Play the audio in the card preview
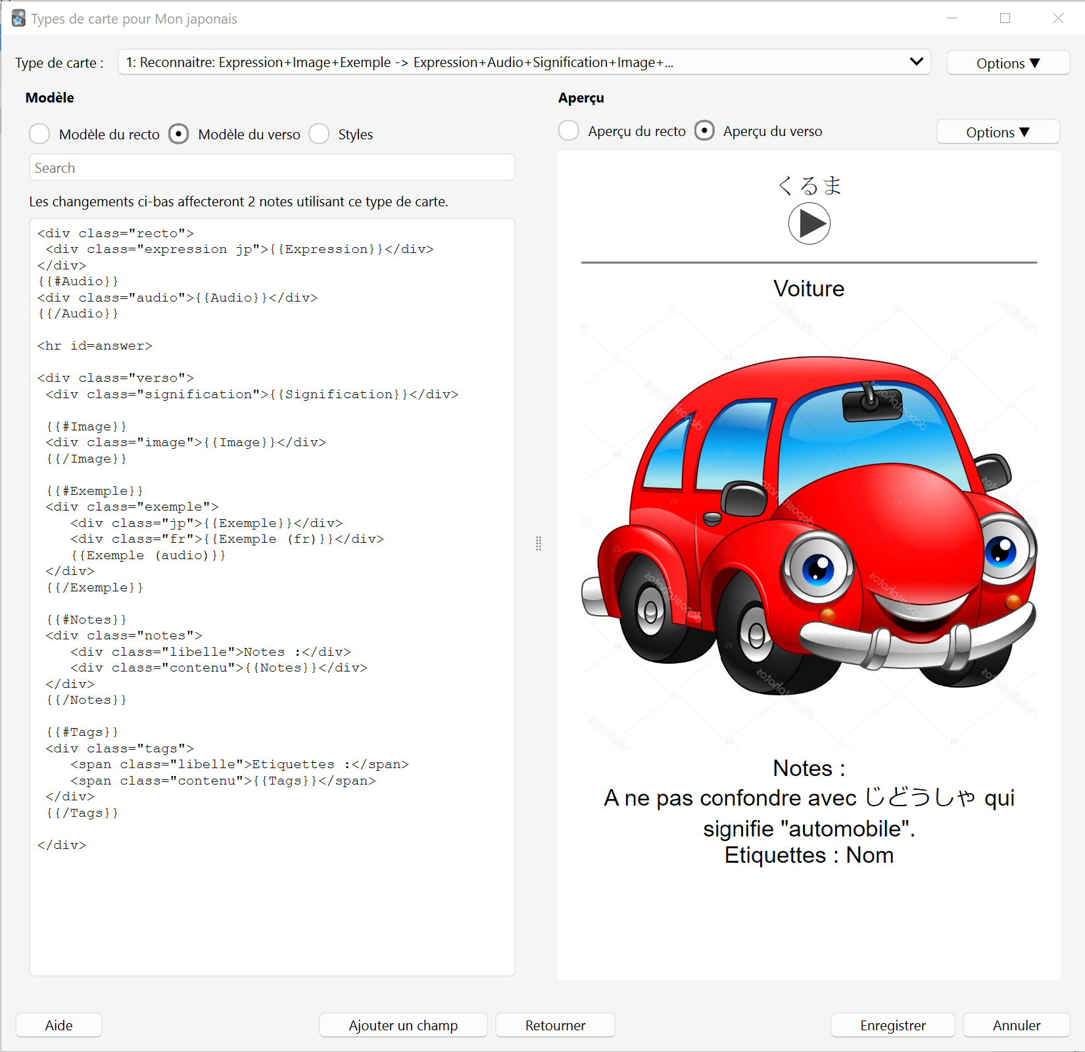 [x=809, y=223]
